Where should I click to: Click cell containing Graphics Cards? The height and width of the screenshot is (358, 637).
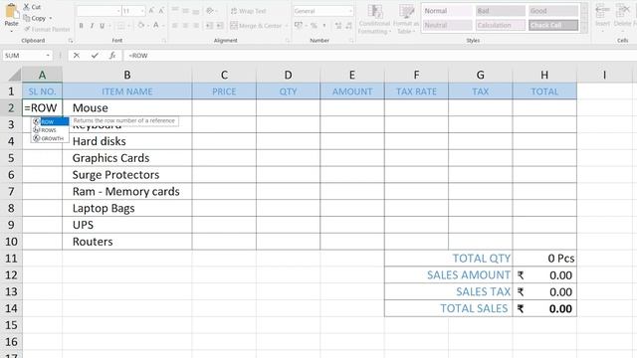click(x=127, y=158)
